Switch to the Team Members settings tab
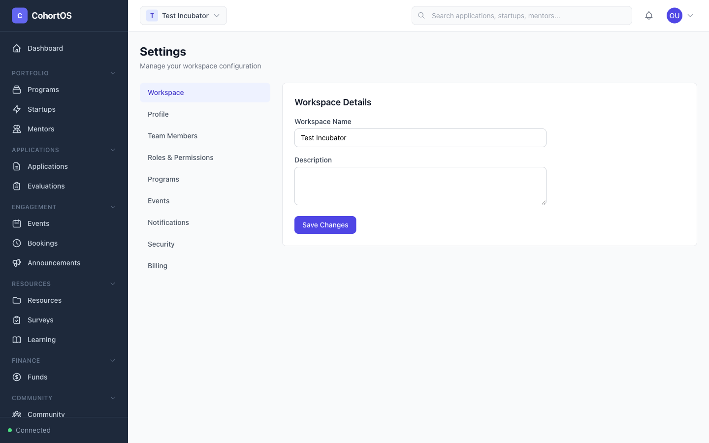Screen dimensions: 709x443 point(173,136)
